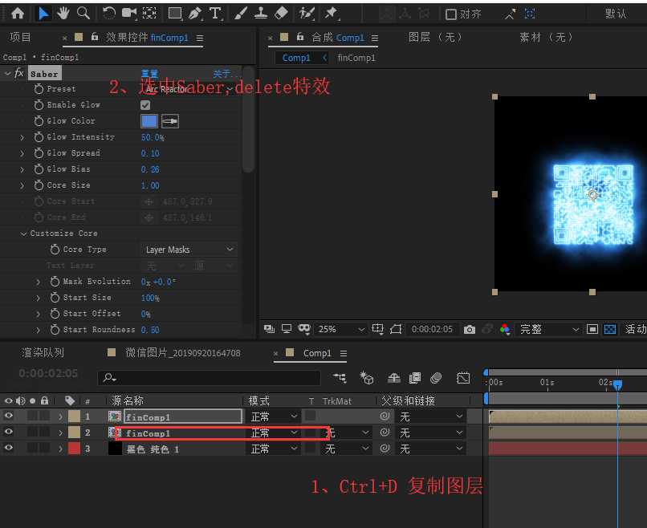Image resolution: width=647 pixels, height=528 pixels.
Task: Click the finComp1 breadcrumb in viewer
Action: [x=356, y=58]
